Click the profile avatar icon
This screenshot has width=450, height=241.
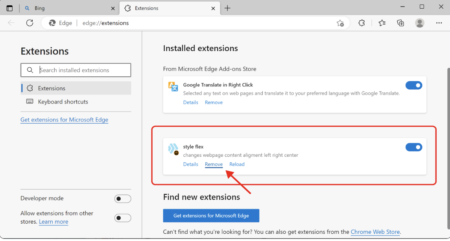coord(420,23)
